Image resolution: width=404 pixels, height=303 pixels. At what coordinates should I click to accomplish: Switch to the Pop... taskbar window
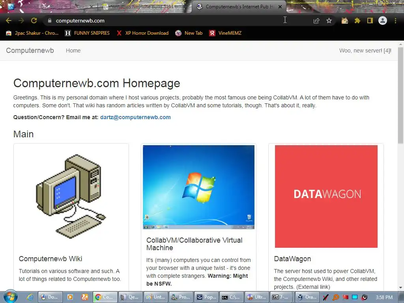coord(206,297)
